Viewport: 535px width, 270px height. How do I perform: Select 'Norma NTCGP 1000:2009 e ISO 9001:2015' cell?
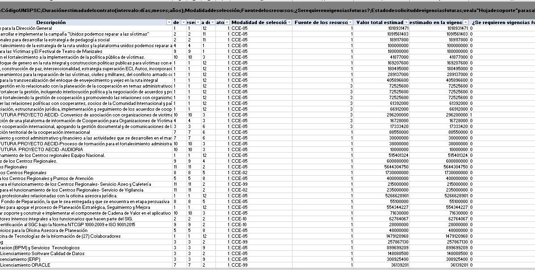pos(86,225)
